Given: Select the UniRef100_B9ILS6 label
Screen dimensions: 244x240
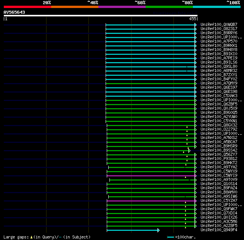Looking at the screenshot, I should pos(219,62).
